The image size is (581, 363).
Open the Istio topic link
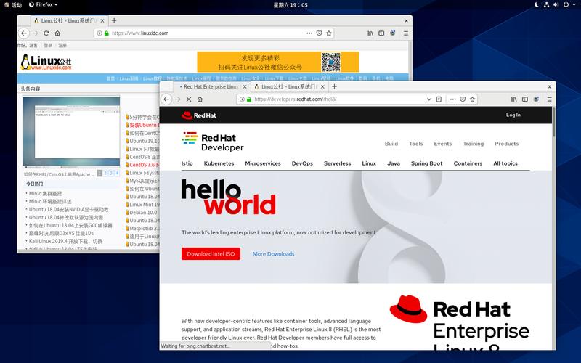click(187, 163)
